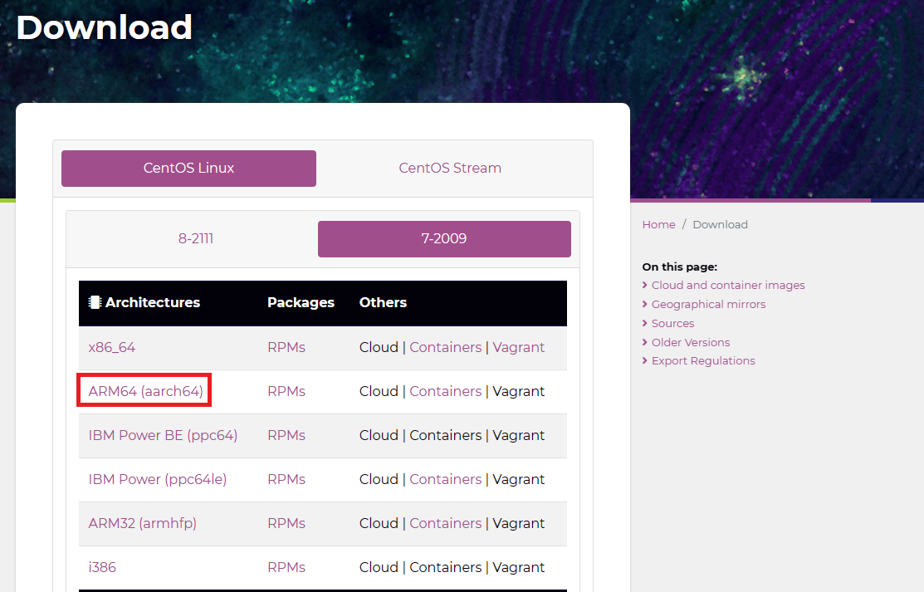Image resolution: width=924 pixels, height=592 pixels.
Task: Jump to Export Regulations section
Action: point(703,361)
